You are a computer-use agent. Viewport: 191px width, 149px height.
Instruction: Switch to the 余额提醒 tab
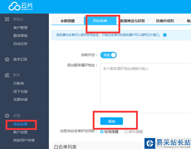coord(68,21)
